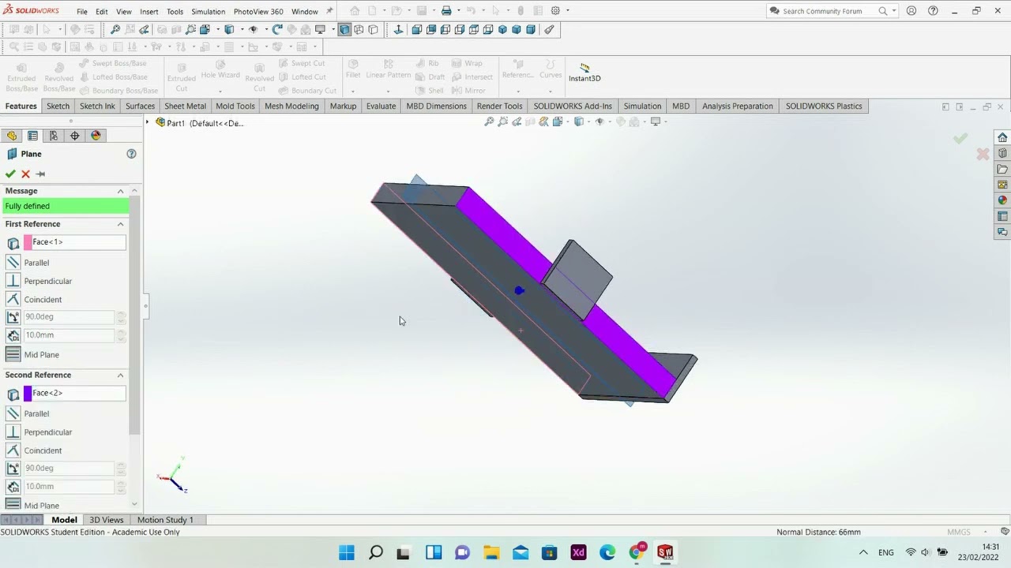Open the DimXpertManager tab
Viewport: 1011px width, 568px height.
(74, 136)
